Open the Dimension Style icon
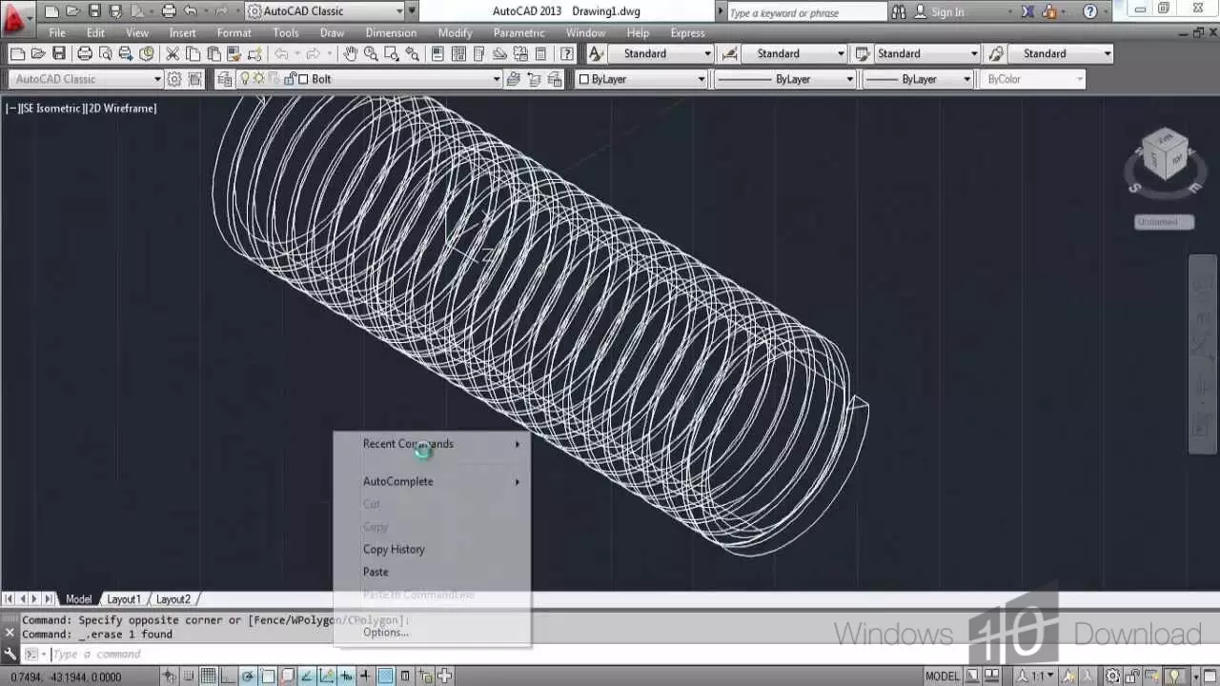The image size is (1220, 686). click(729, 53)
